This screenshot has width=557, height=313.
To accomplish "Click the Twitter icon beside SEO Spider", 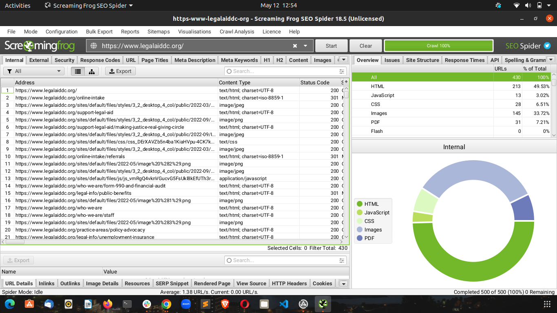I will point(547,46).
